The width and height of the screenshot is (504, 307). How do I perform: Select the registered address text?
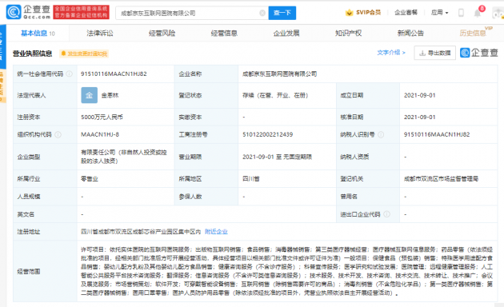pos(141,232)
